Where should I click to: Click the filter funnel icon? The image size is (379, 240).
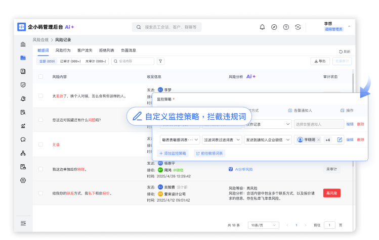[160, 61]
